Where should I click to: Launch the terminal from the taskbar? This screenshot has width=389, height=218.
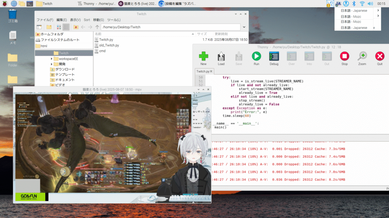(30, 4)
